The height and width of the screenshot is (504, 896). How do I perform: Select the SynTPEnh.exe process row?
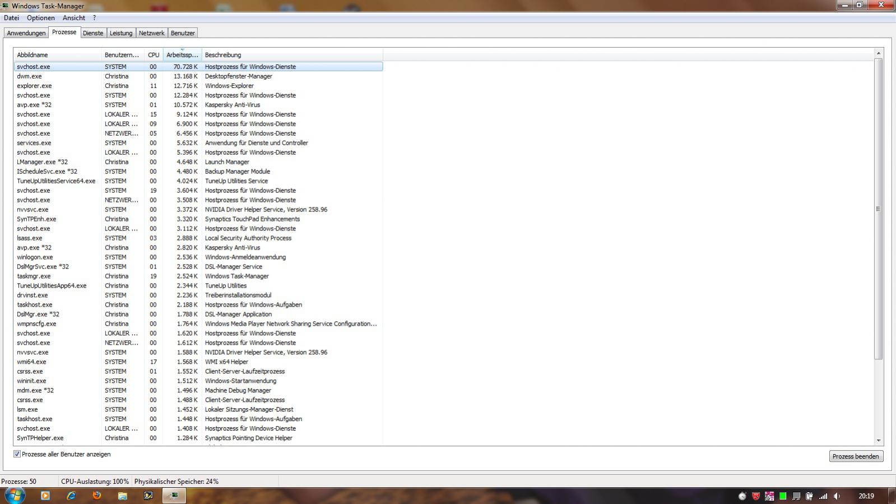[198, 219]
